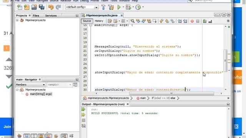Click Find Previous Occurrence icon
This screenshot has width=246, height=138.
click(x=138, y=21)
